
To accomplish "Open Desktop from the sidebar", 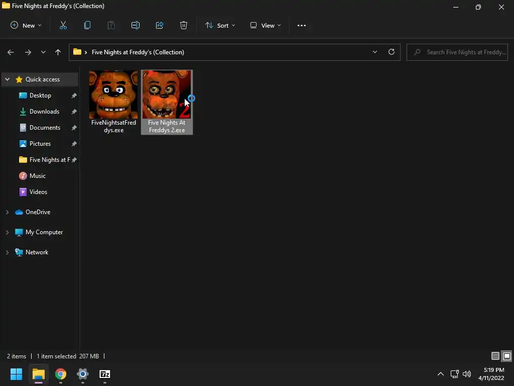I will point(40,95).
